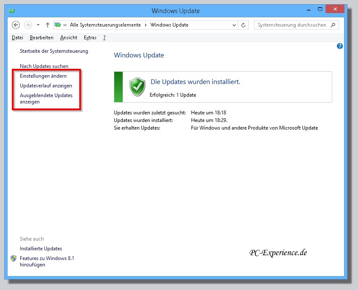Screen dimensions: 358x290
Task: Show Updateverlauf anzeigen
Action: tap(46, 86)
